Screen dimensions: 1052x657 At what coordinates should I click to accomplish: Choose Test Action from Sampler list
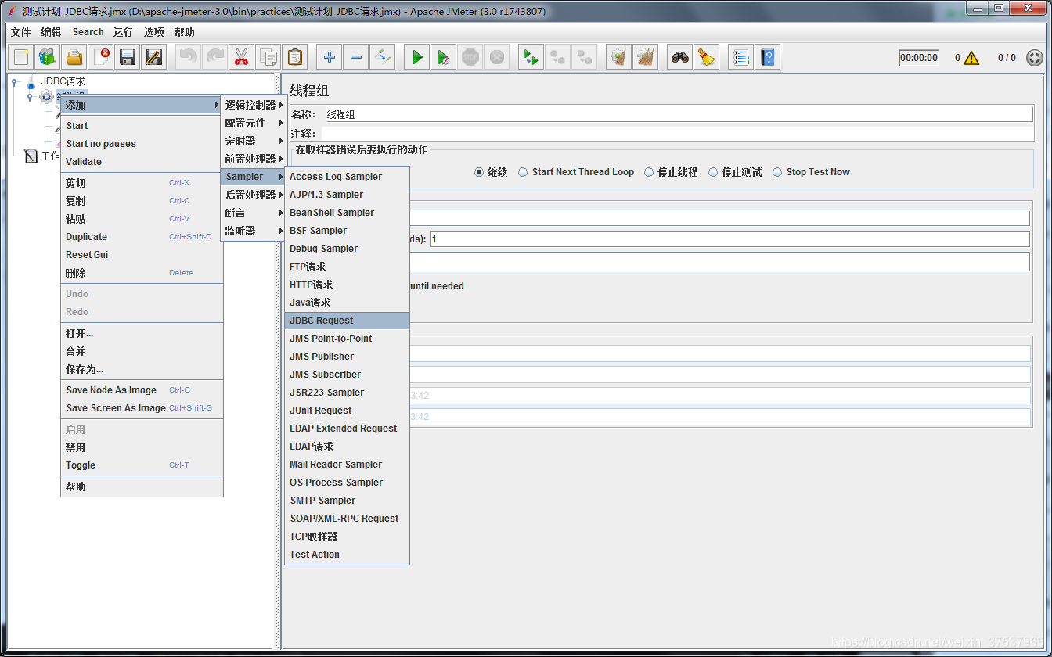click(x=347, y=555)
